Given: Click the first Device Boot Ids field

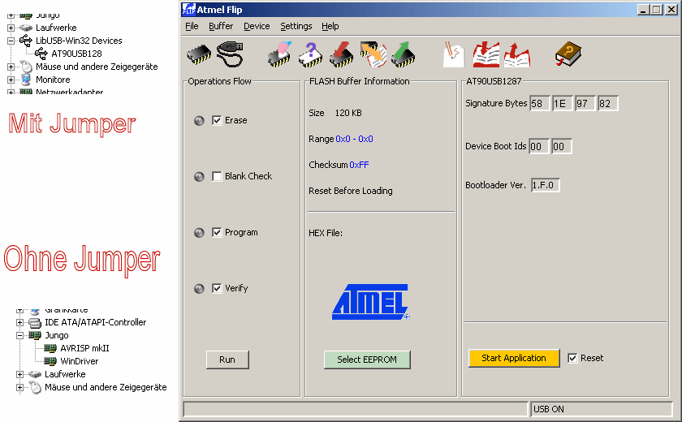Looking at the screenshot, I should point(539,146).
